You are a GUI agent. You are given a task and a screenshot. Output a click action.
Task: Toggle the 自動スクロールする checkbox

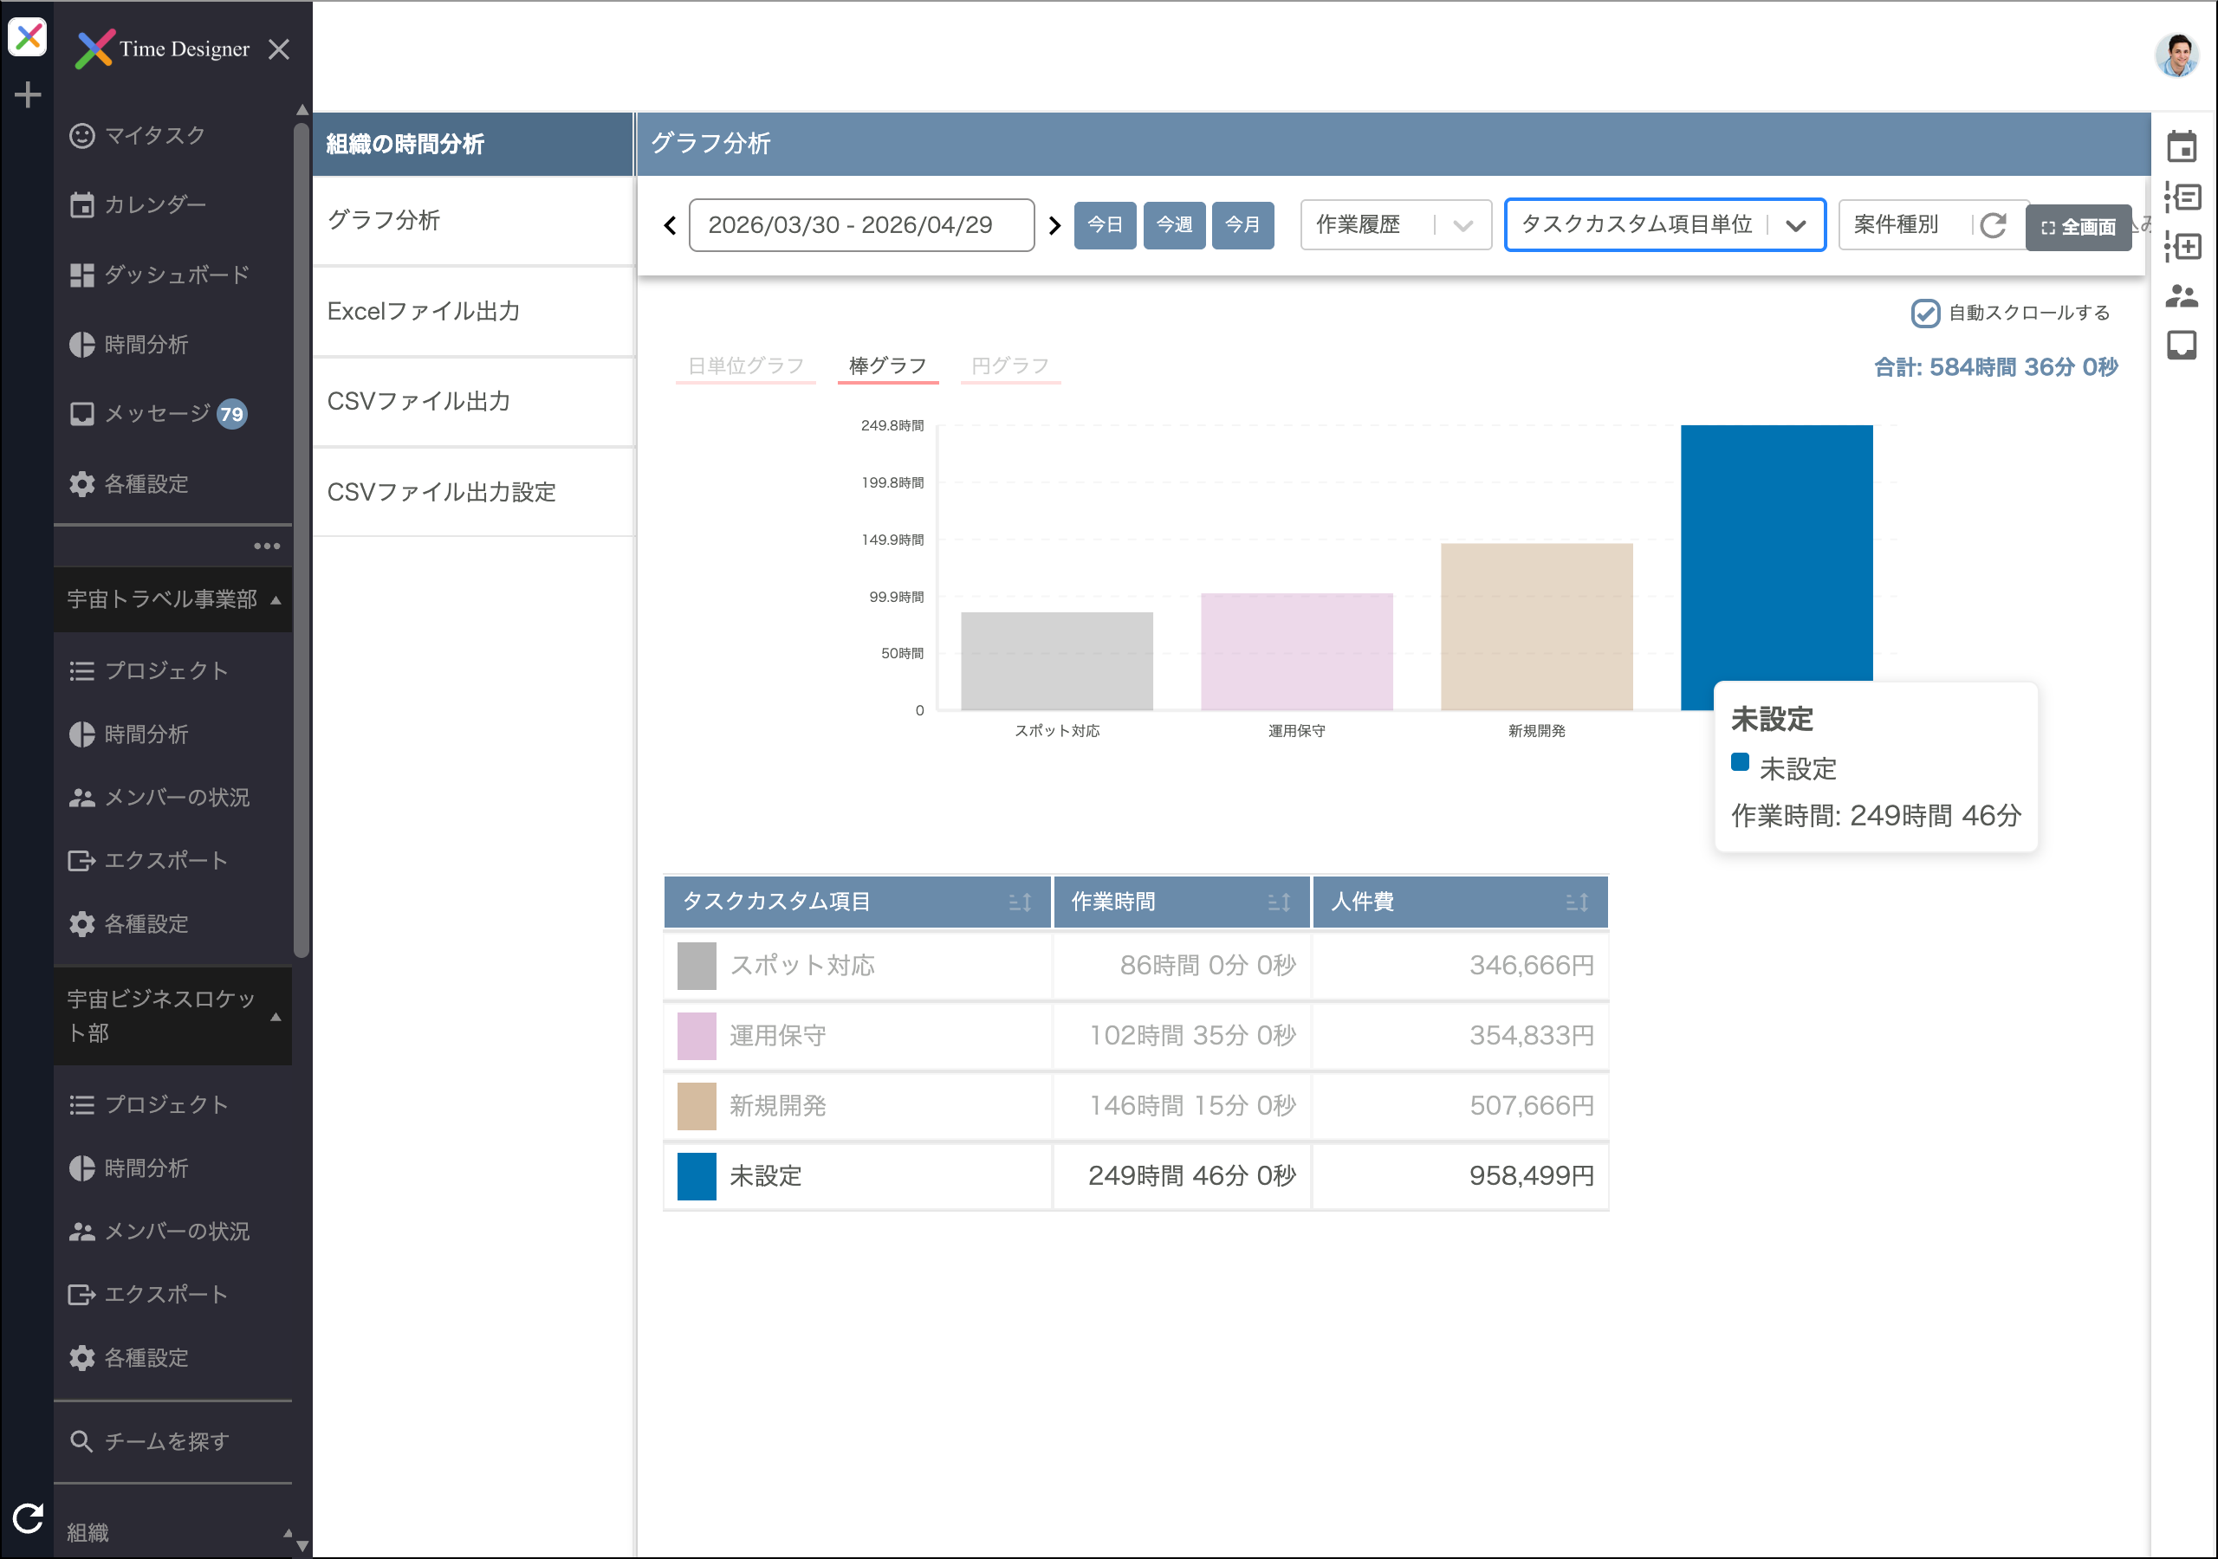click(1925, 313)
